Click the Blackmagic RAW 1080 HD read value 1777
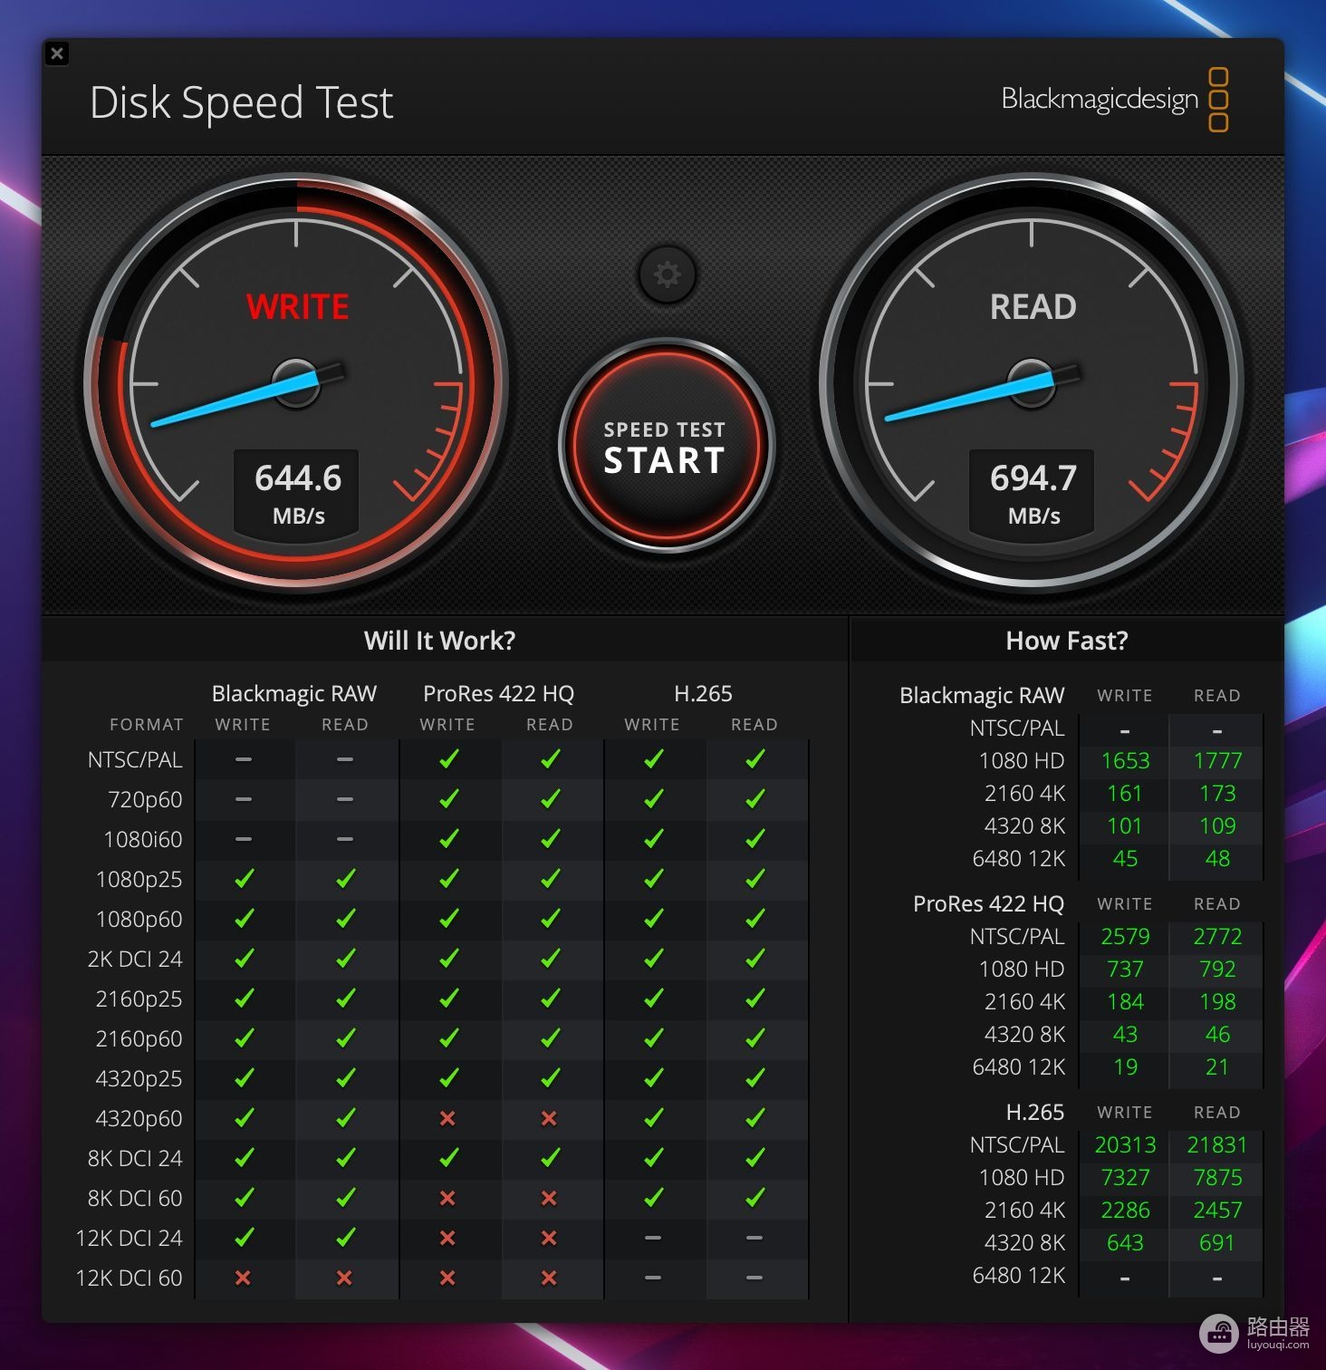 click(x=1217, y=760)
